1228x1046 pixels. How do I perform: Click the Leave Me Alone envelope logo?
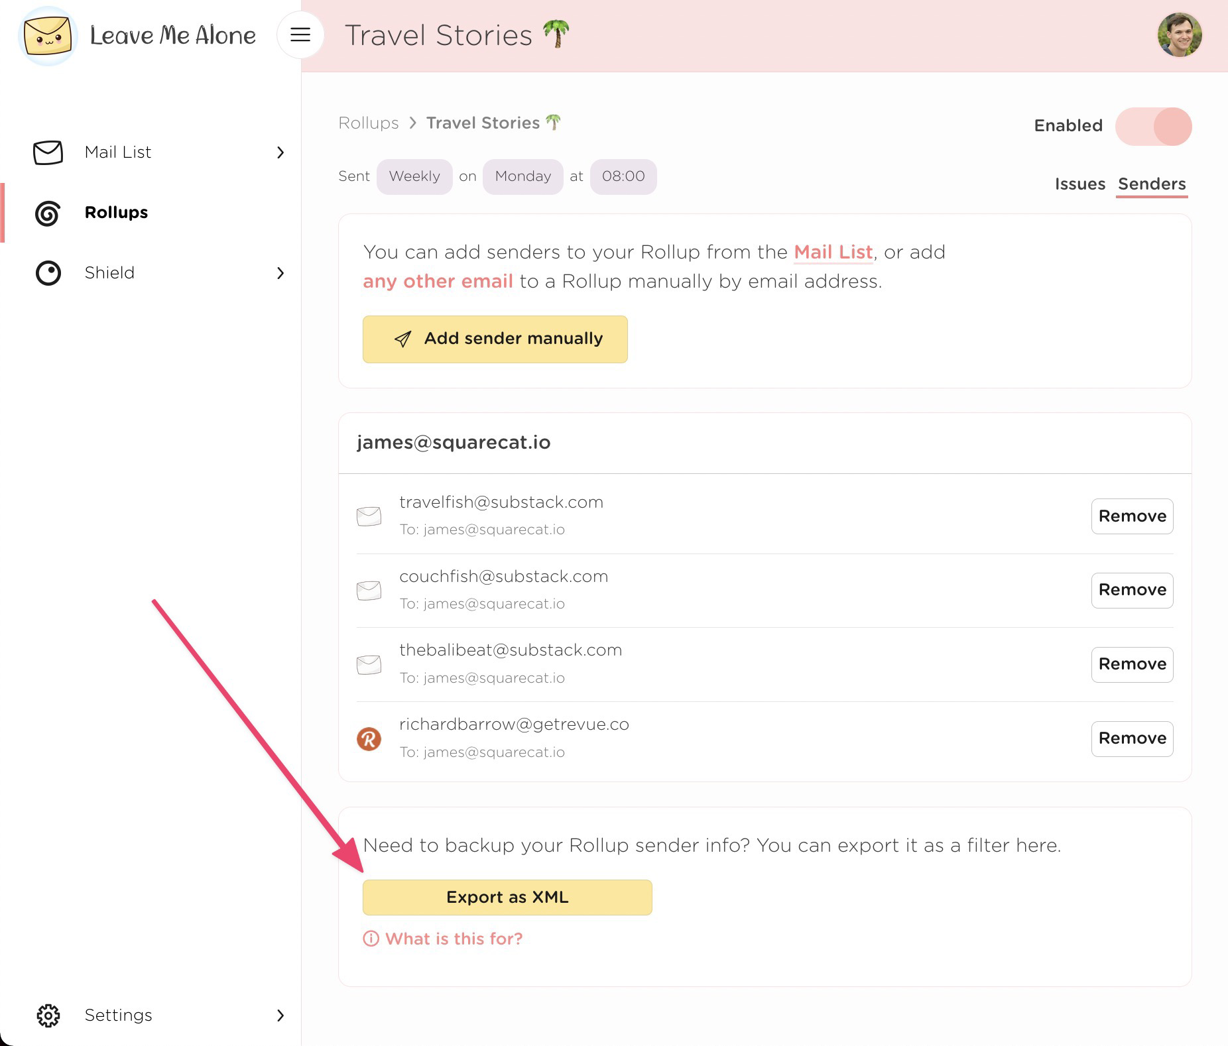48,36
